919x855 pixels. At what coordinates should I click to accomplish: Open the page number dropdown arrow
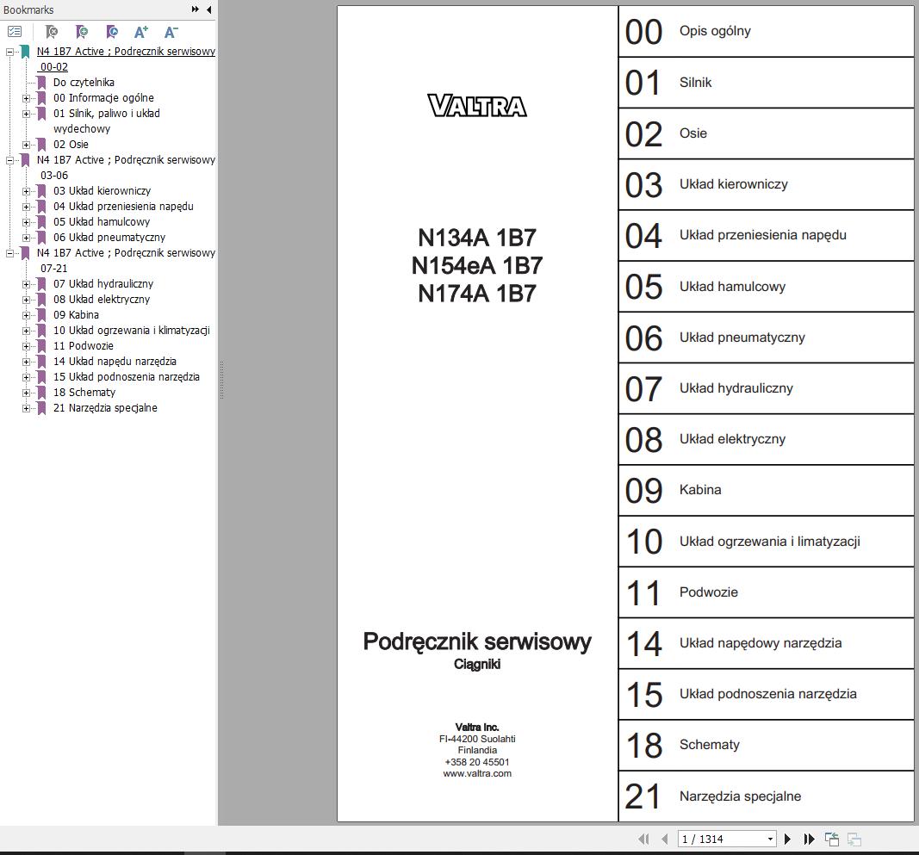[772, 838]
